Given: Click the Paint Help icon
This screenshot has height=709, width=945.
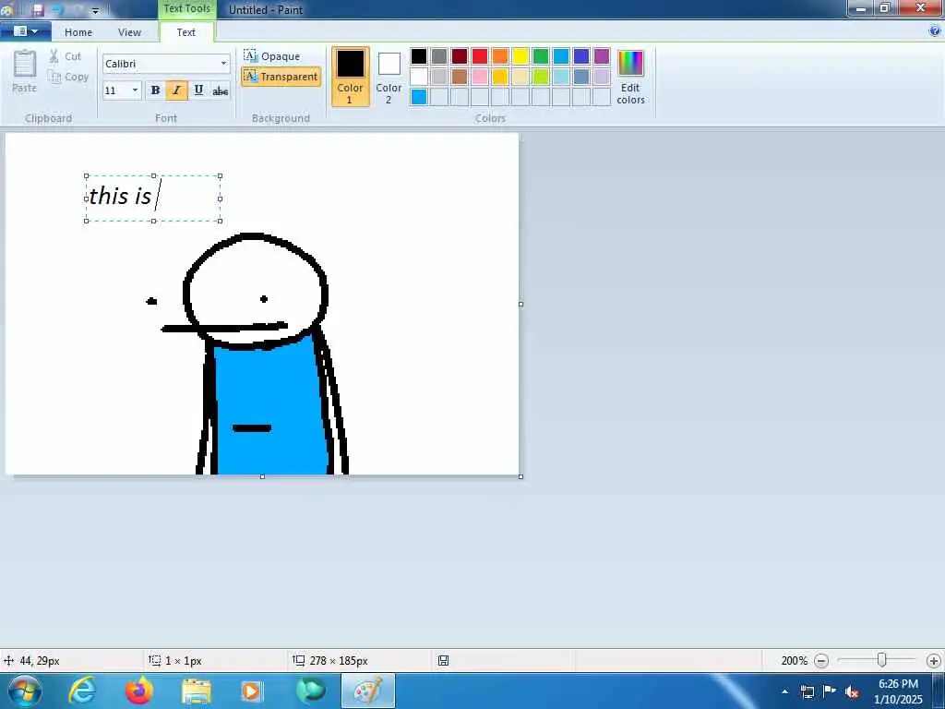Looking at the screenshot, I should click(x=935, y=31).
